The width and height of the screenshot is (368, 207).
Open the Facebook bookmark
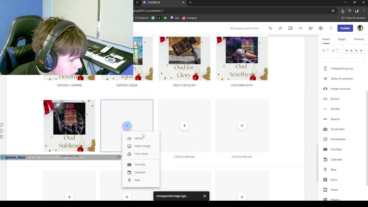(x=141, y=18)
